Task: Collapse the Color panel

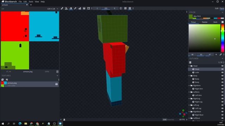Action: pyautogui.click(x=223, y=12)
